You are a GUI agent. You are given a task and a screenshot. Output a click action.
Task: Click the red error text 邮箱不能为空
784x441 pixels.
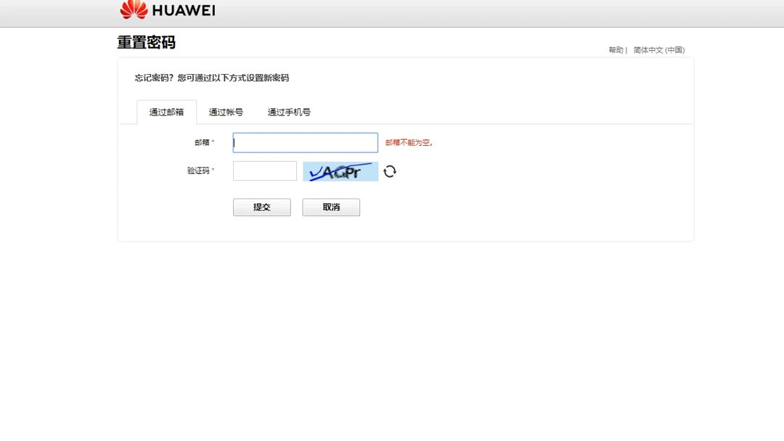point(408,142)
